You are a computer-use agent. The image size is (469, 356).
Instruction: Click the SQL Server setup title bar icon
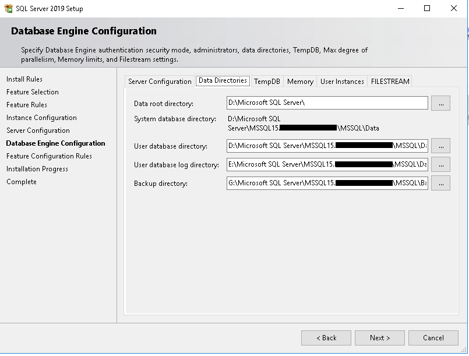(x=8, y=8)
